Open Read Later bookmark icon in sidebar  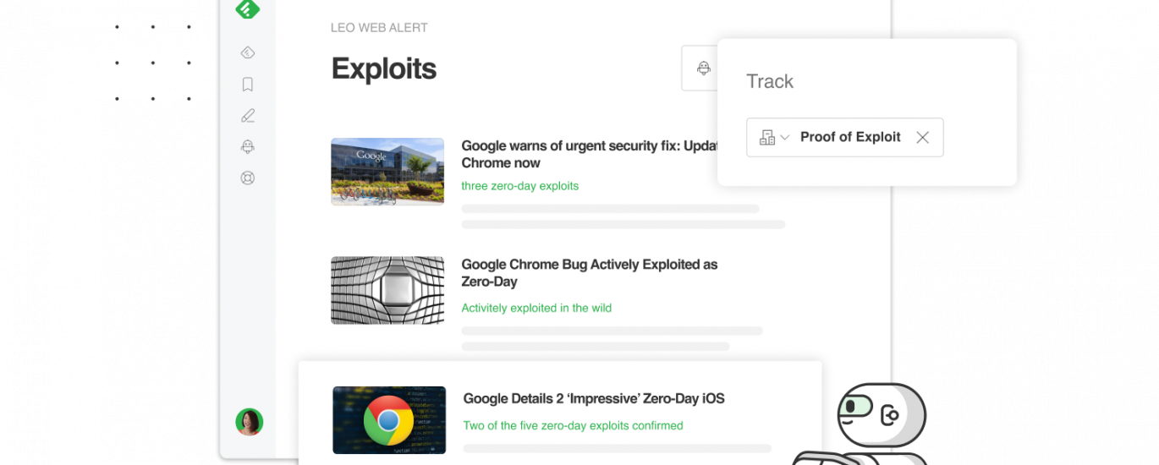click(248, 85)
